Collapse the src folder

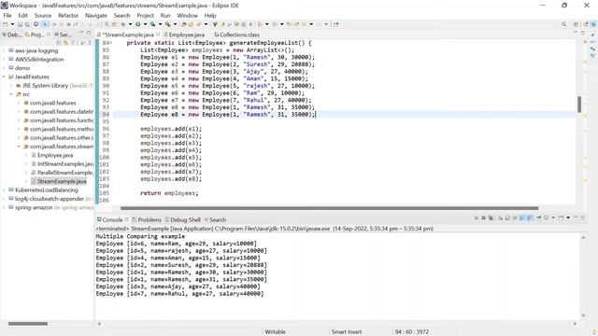11,94
